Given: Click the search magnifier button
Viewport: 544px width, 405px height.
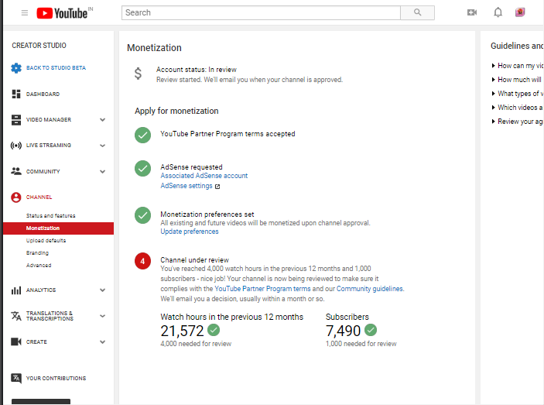Looking at the screenshot, I should click(417, 13).
